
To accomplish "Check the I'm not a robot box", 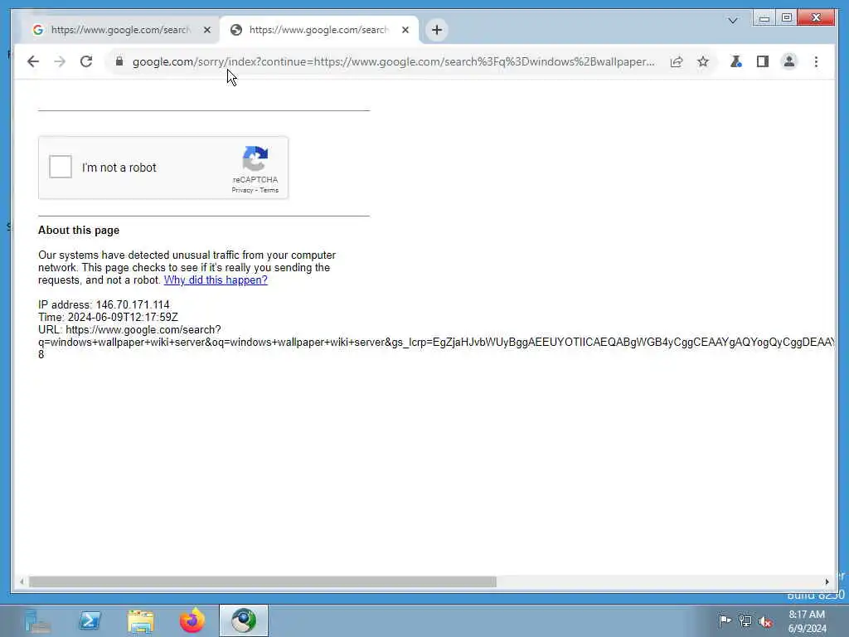I will coord(60,167).
